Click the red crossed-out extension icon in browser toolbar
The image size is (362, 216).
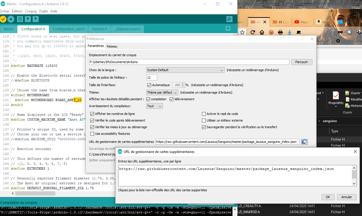[271, 32]
